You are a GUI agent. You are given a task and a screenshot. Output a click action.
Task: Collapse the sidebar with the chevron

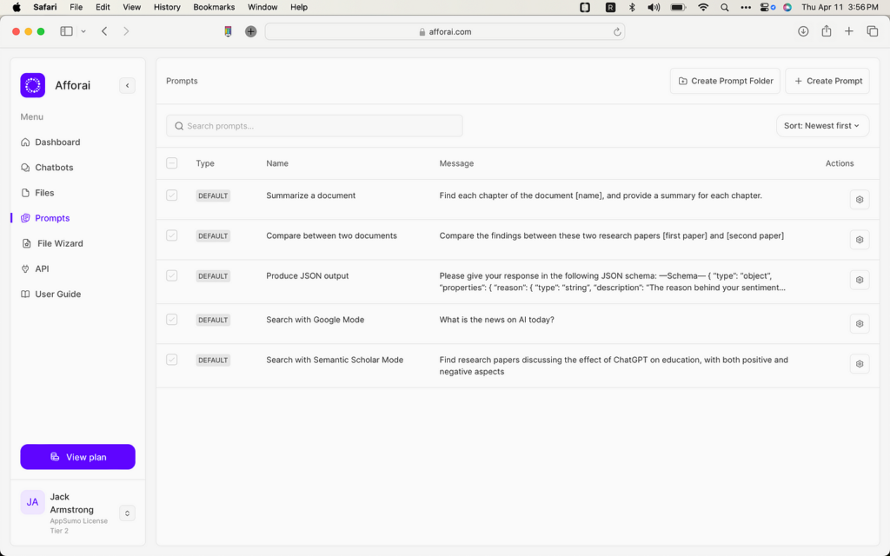tap(127, 85)
